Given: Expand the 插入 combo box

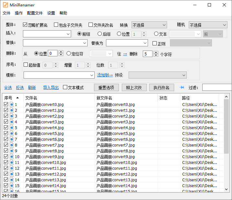Looking at the screenshot, I should point(68,34).
